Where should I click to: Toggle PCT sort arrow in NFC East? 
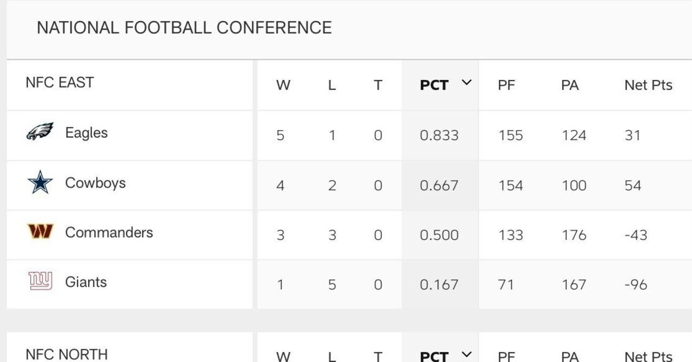tap(467, 83)
